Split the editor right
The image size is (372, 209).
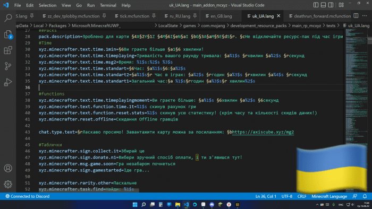[356, 16]
